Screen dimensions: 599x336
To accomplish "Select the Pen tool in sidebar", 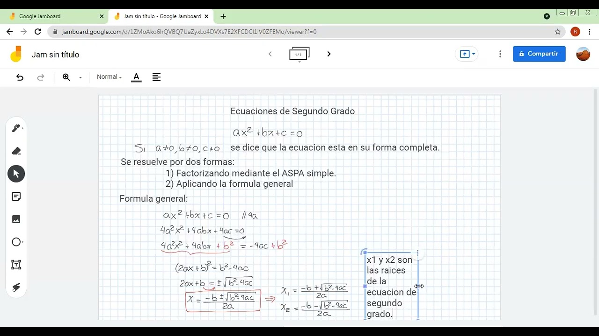I will [x=16, y=128].
